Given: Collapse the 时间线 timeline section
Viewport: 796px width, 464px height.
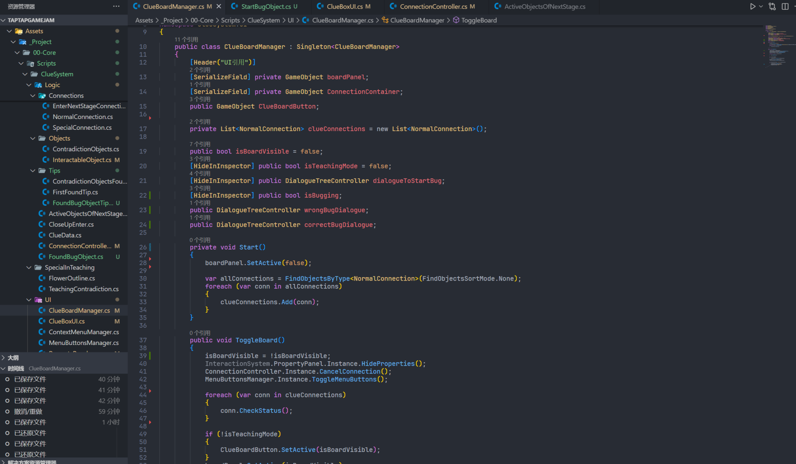Looking at the screenshot, I should (15, 368).
